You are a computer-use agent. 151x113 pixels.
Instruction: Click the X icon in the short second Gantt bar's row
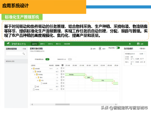pyautogui.click(x=64, y=77)
